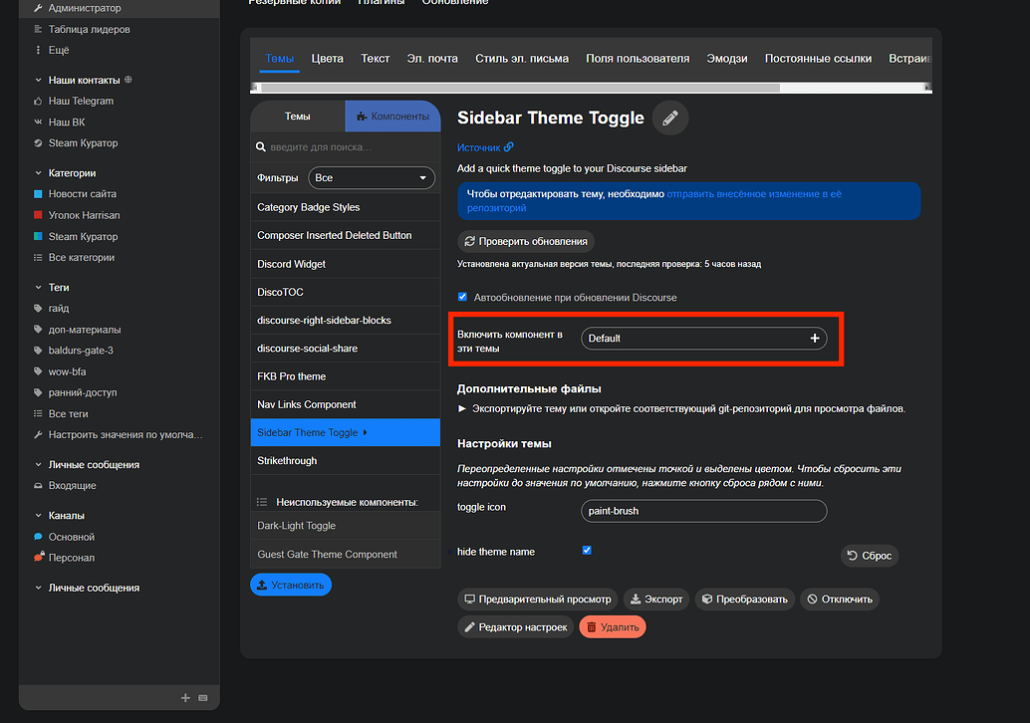This screenshot has width=1030, height=723.
Task: Click the globe icon next to Наши контакты
Action: (129, 80)
